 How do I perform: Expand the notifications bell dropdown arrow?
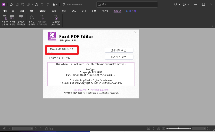click(x=179, y=5)
